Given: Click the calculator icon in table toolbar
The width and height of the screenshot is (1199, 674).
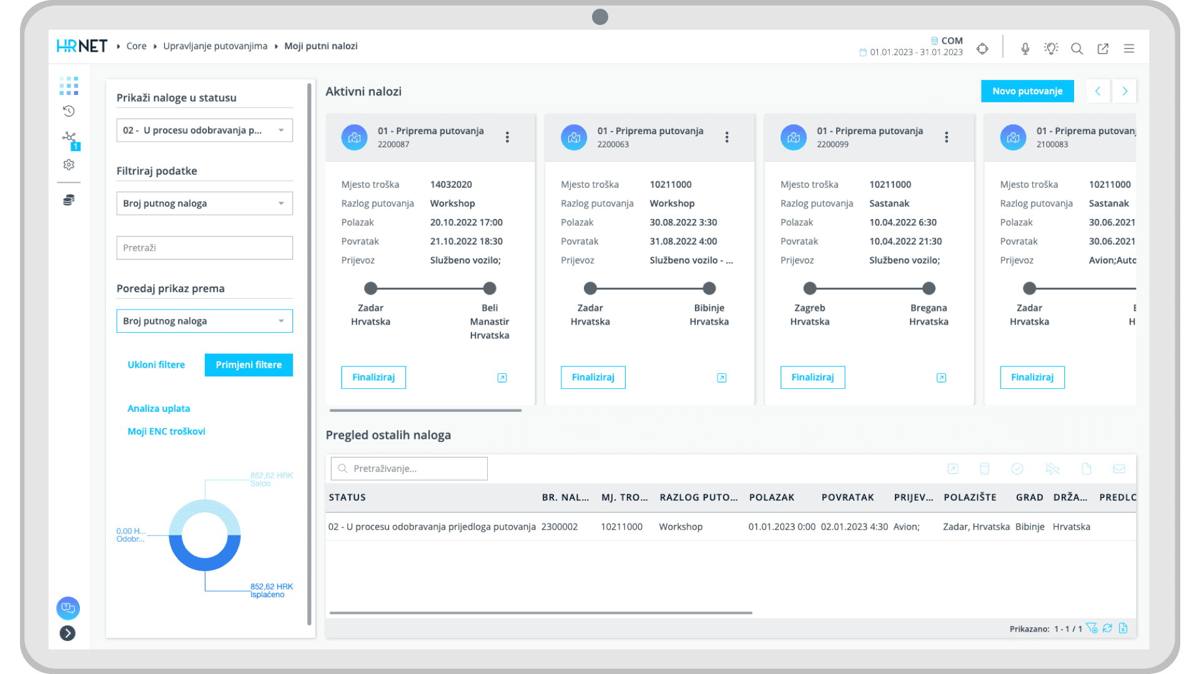Looking at the screenshot, I should [x=985, y=469].
